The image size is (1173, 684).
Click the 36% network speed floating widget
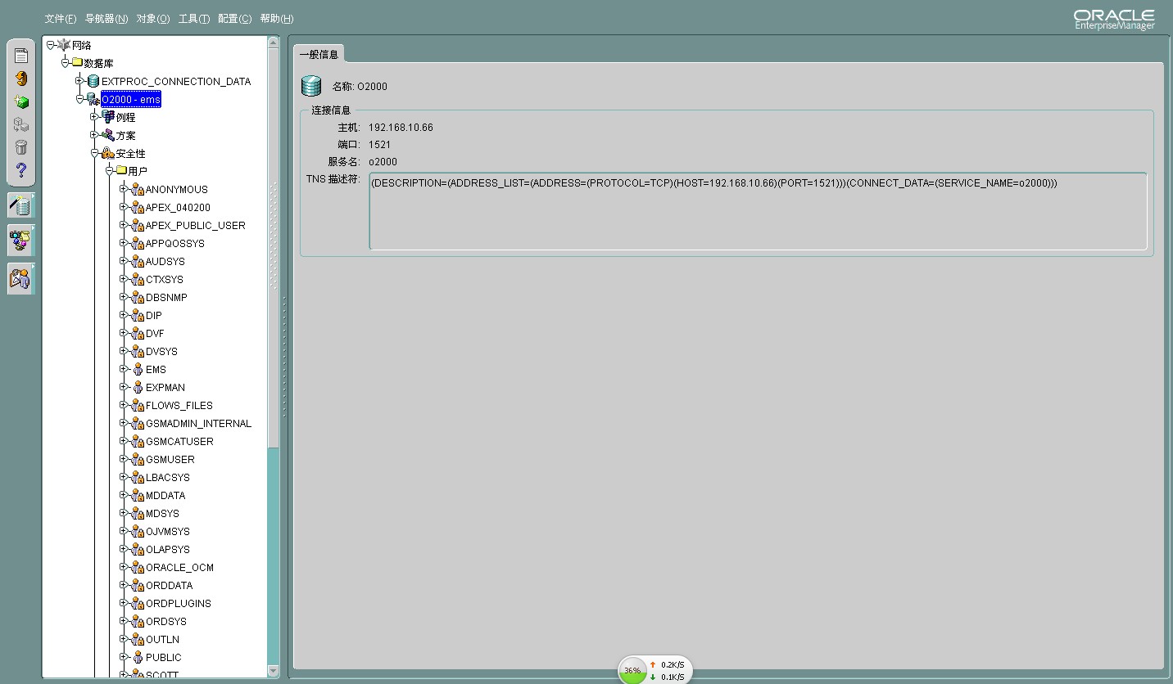tap(654, 670)
